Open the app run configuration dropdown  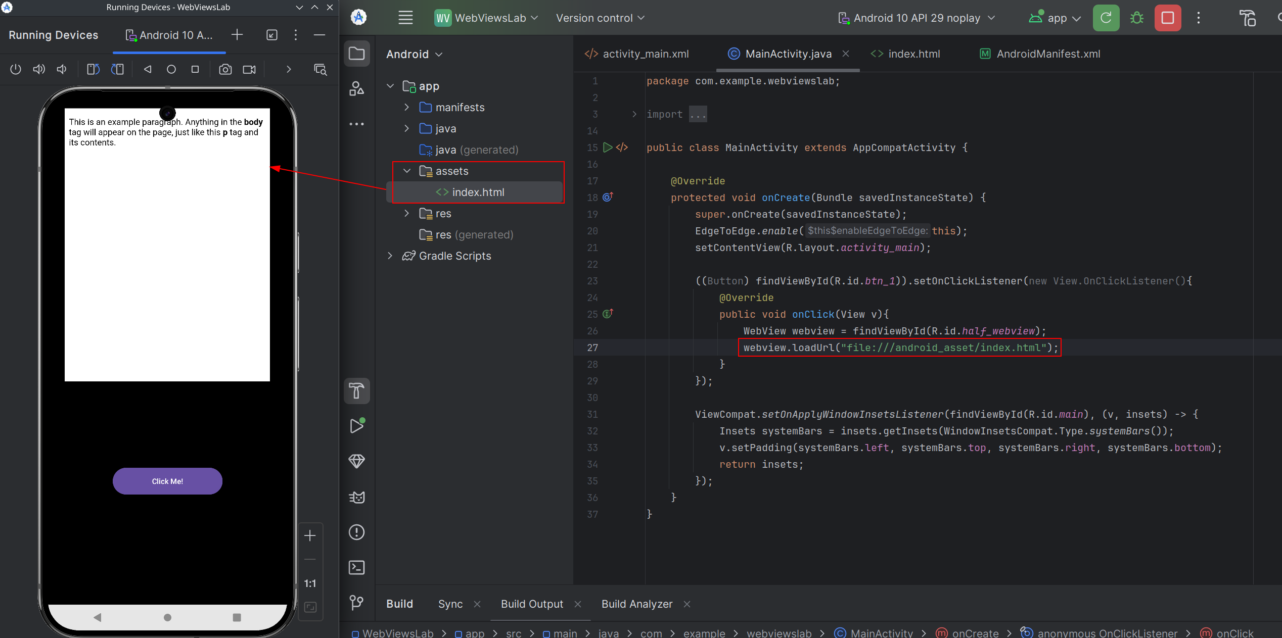1055,18
